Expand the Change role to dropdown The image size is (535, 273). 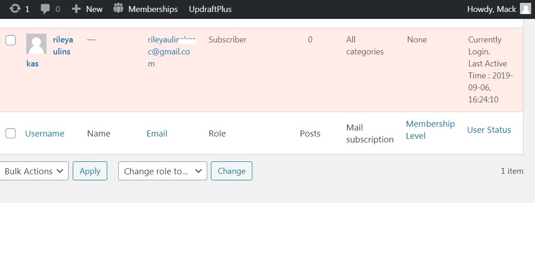pos(163,171)
